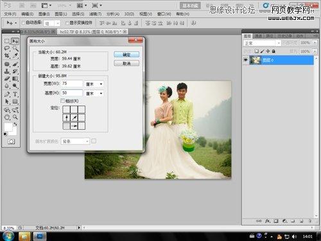The height and width of the screenshot is (241, 321).
Task: Select the 3D Object Rotate tool
Action: (7, 110)
